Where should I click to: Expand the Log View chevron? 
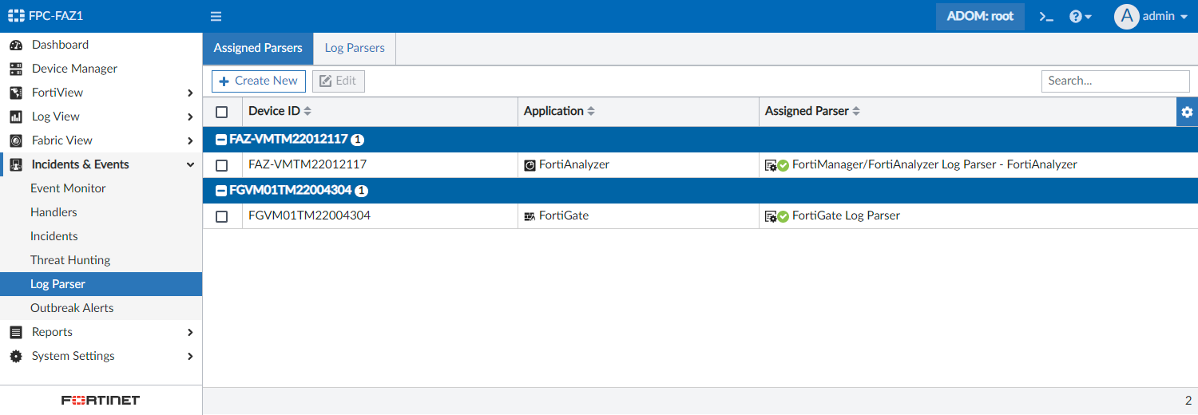tap(190, 117)
